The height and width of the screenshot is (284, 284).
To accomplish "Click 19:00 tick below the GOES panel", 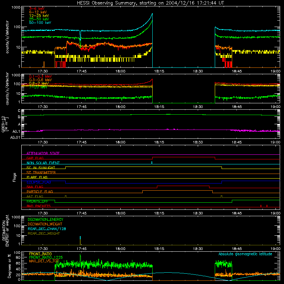I will [x=275, y=142].
